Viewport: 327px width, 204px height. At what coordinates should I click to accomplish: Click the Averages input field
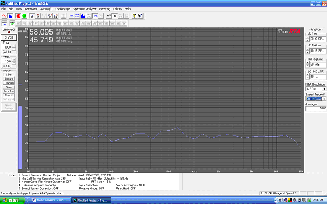pyautogui.click(x=316, y=108)
